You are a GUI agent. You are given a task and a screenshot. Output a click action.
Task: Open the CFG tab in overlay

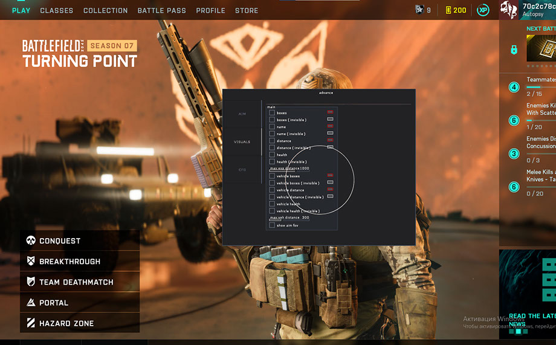pyautogui.click(x=242, y=170)
